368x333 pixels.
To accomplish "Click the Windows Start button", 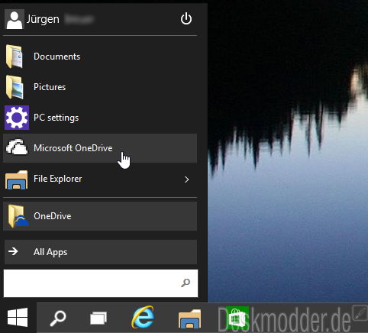I will 18,318.
